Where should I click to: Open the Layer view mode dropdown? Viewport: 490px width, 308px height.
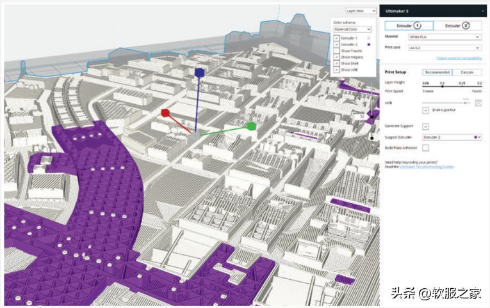[x=361, y=11]
